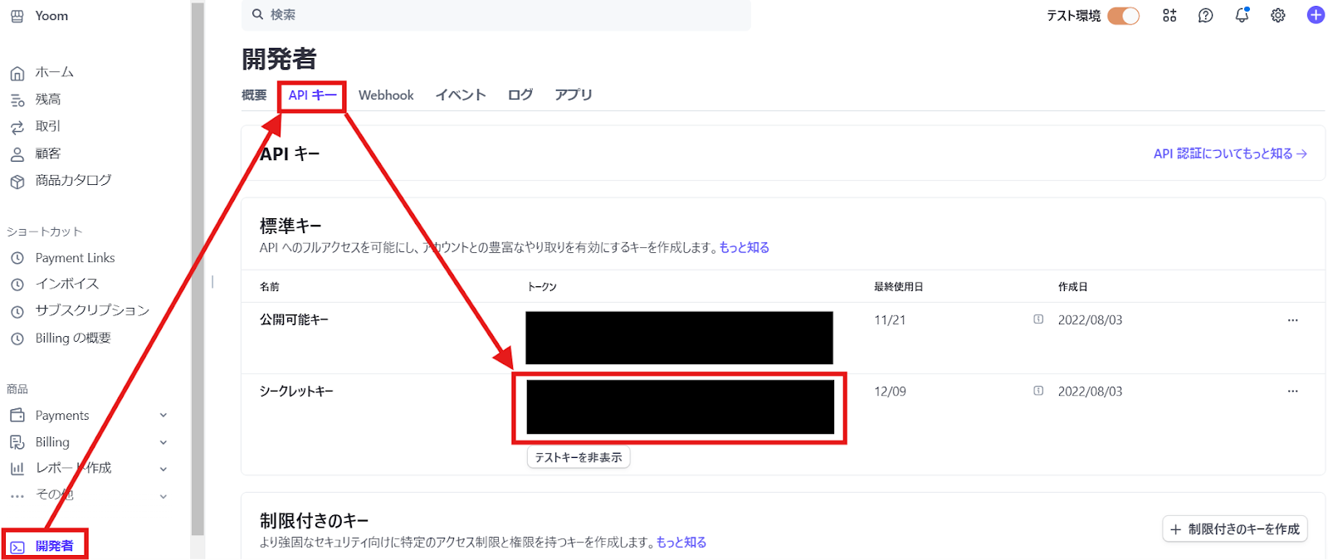Open overflow menu for シークレットキー
Image resolution: width=1328 pixels, height=560 pixels.
1292,392
